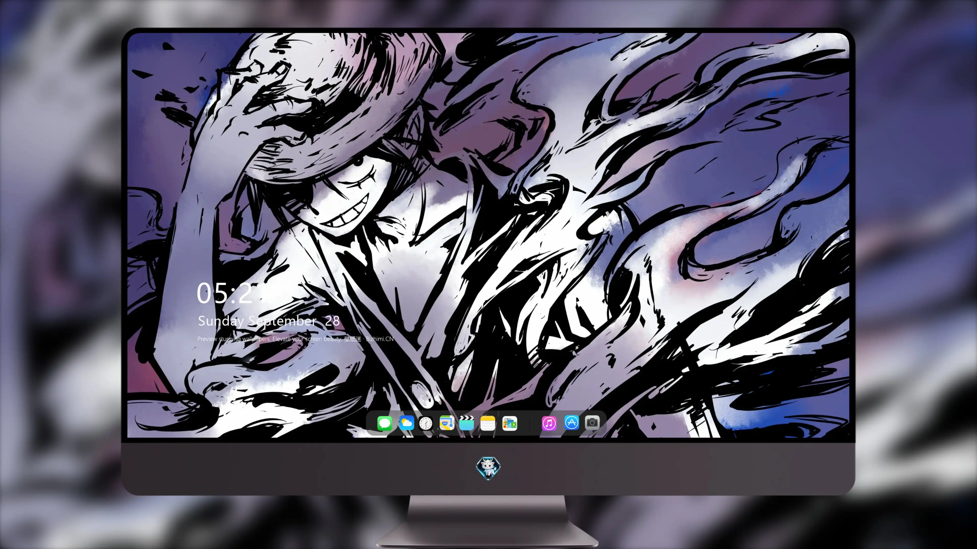Click the 'Preview stunning wallpapers' caption text

(x=295, y=339)
